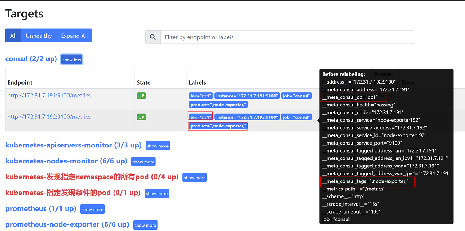Viewport: 465px width, 231px height.
Task: Open the 172.31.7.192:9100 metrics endpoint link
Action: tap(49, 117)
